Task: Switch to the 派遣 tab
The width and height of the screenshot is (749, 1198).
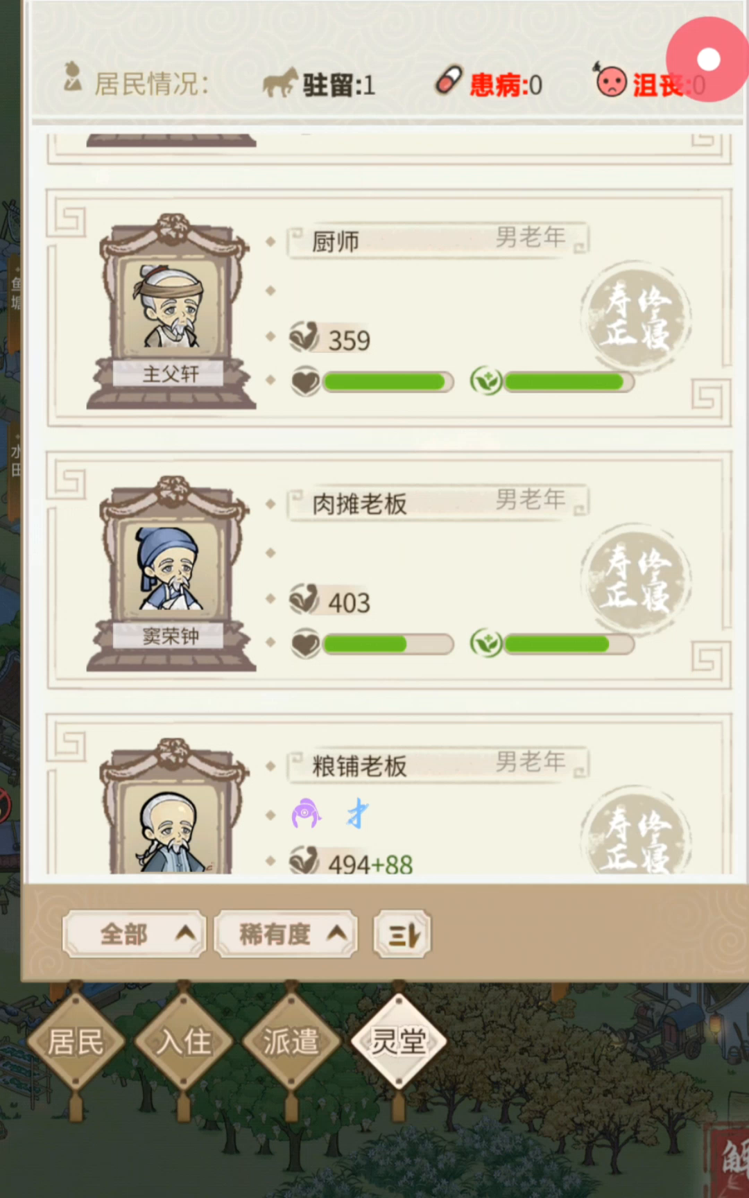Action: coord(291,1041)
